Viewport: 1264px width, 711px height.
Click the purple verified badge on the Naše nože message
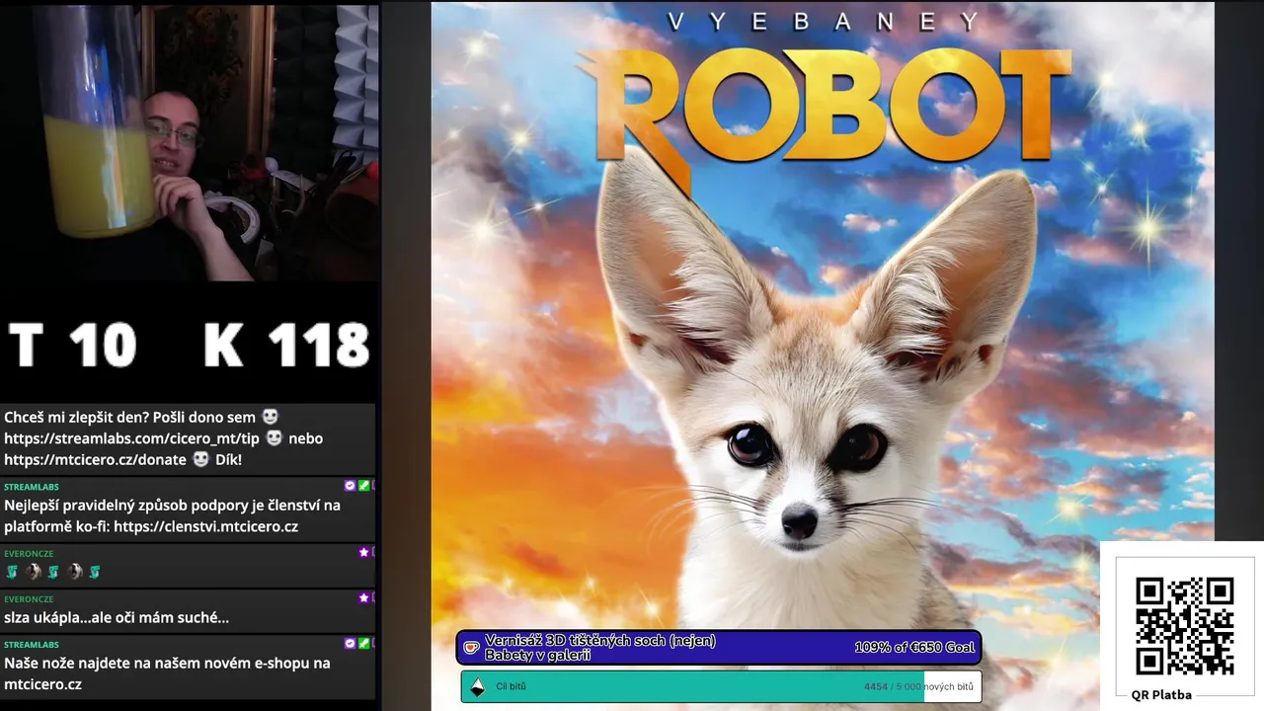[x=350, y=644]
